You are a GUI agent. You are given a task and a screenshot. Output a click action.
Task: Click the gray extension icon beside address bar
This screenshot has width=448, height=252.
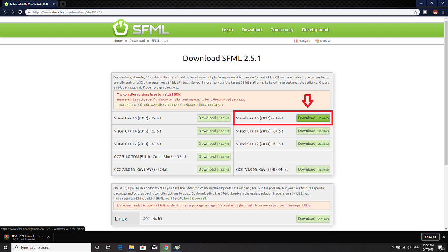tap(425, 12)
